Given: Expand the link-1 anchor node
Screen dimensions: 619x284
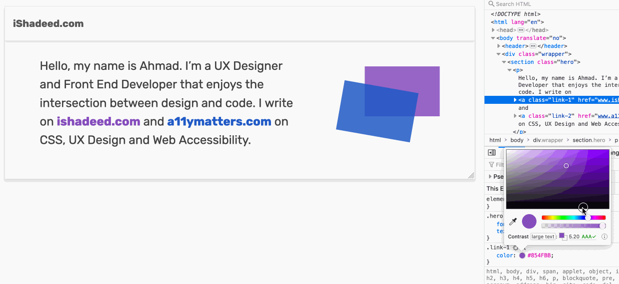Looking at the screenshot, I should click(x=515, y=100).
